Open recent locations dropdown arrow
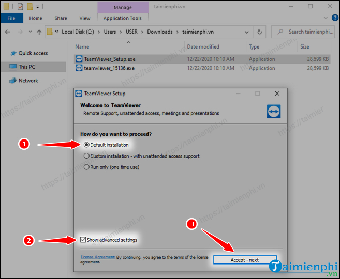This screenshot has width=340, height=279. coord(30,32)
